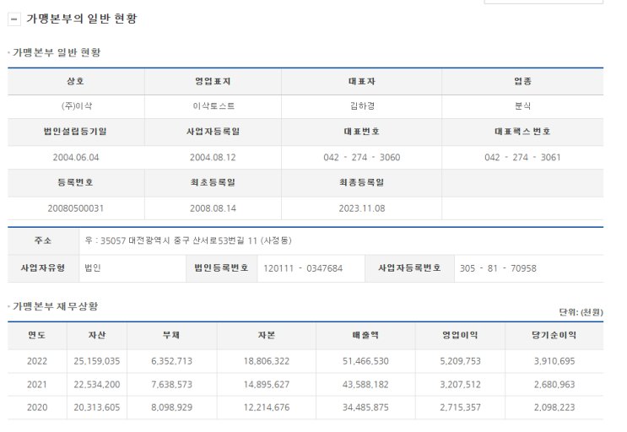Select final registration date 2023.11.08

[362, 208]
